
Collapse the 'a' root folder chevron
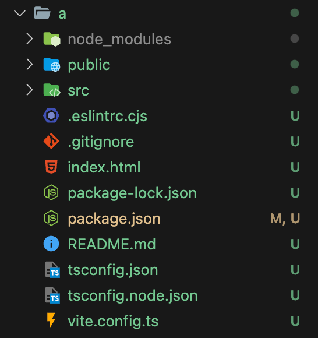(20, 13)
